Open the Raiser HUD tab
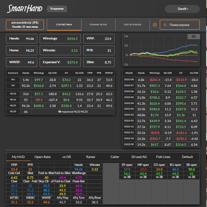The width and height of the screenshot is (207, 207). (x=91, y=157)
